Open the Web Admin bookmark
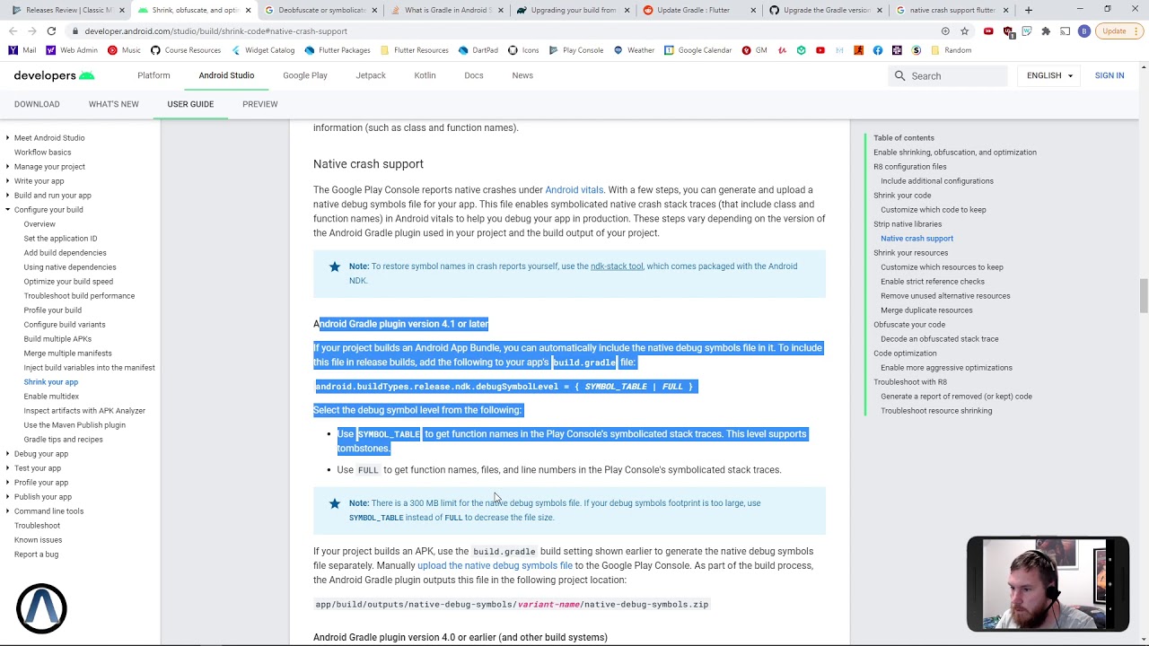 click(x=72, y=50)
